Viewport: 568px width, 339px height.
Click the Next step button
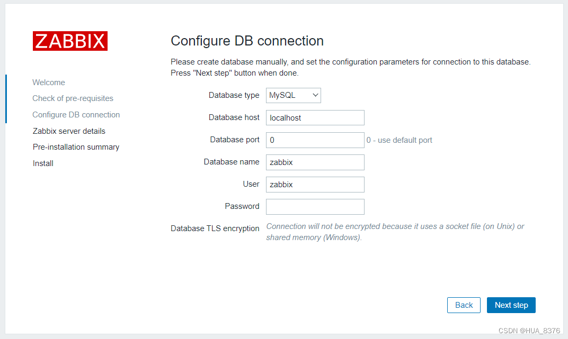pyautogui.click(x=511, y=305)
